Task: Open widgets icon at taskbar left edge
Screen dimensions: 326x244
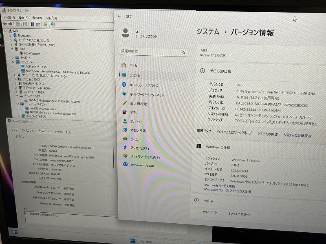Action: 15,232
